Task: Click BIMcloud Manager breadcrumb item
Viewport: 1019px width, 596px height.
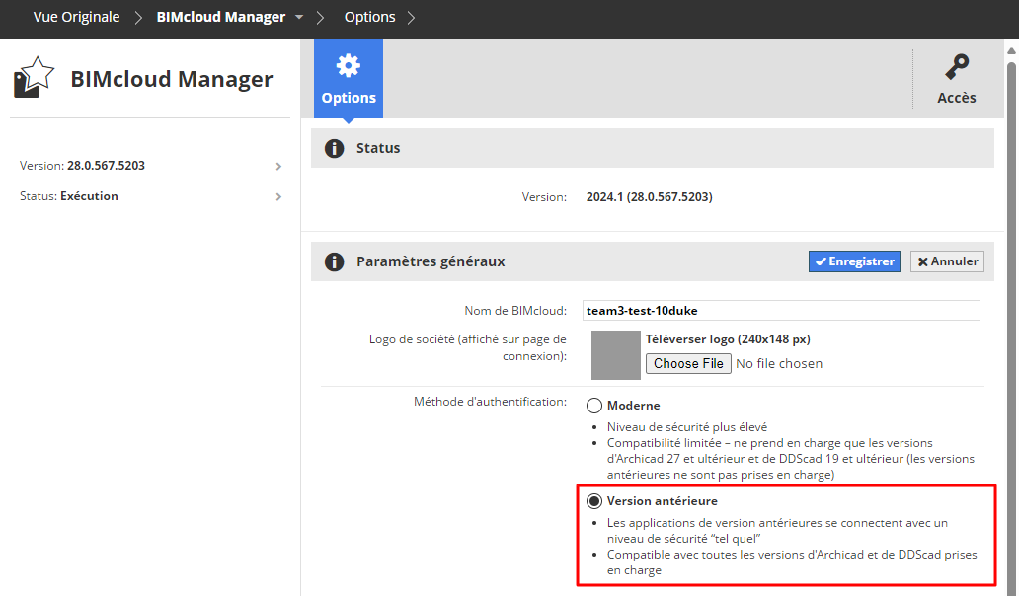Action: coord(221,17)
